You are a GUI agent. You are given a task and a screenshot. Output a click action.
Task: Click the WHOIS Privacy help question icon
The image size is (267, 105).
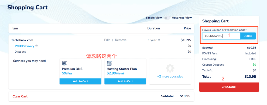click(37, 46)
